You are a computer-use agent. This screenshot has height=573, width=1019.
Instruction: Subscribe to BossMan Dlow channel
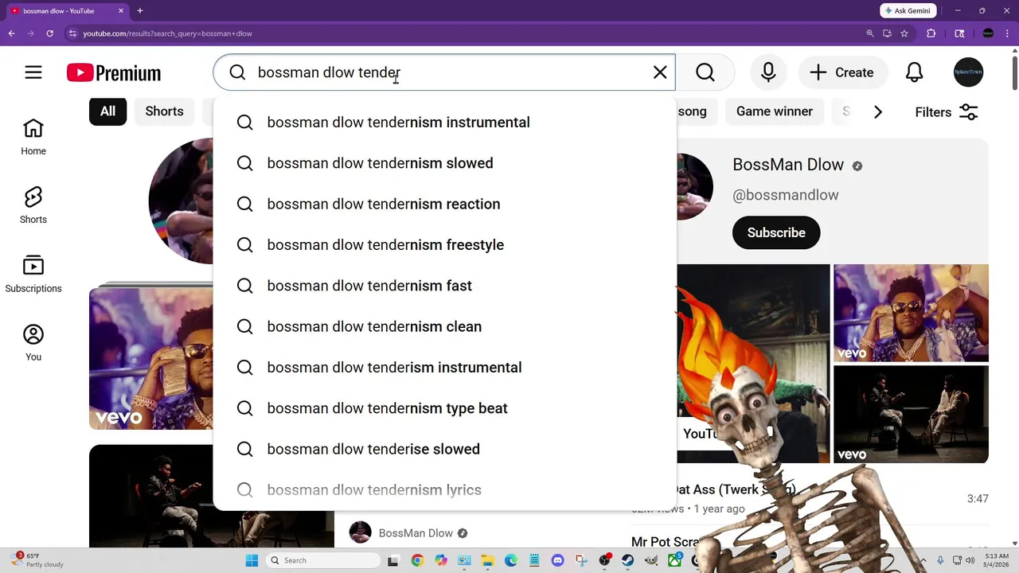(x=776, y=233)
